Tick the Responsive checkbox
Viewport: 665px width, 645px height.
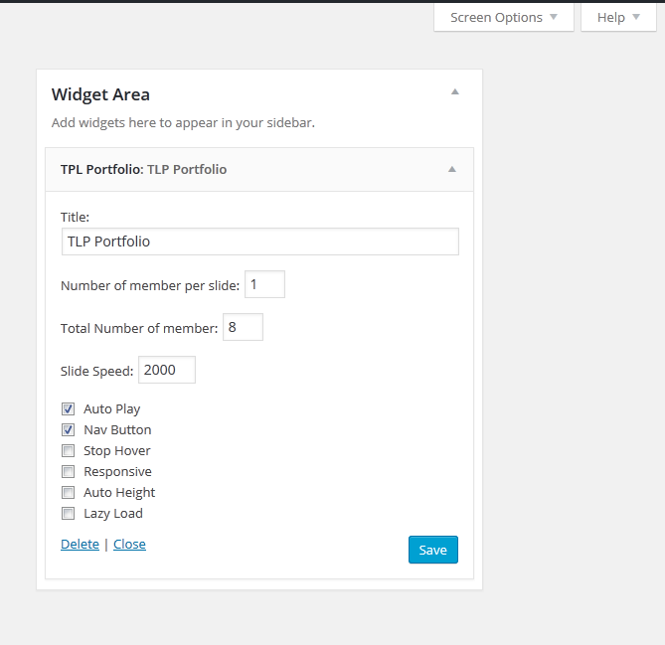(x=69, y=472)
